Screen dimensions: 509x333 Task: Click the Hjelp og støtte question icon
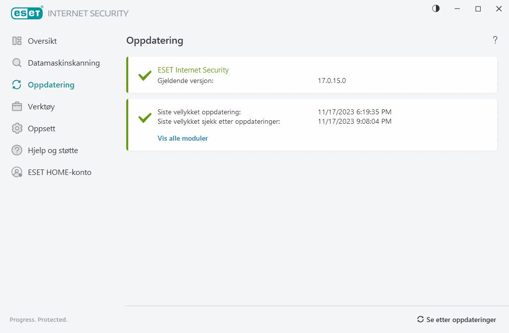17,151
